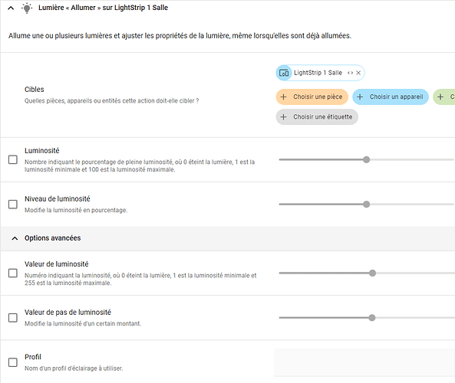
Task: Enable the Luminosité checkbox
Action: click(x=13, y=159)
